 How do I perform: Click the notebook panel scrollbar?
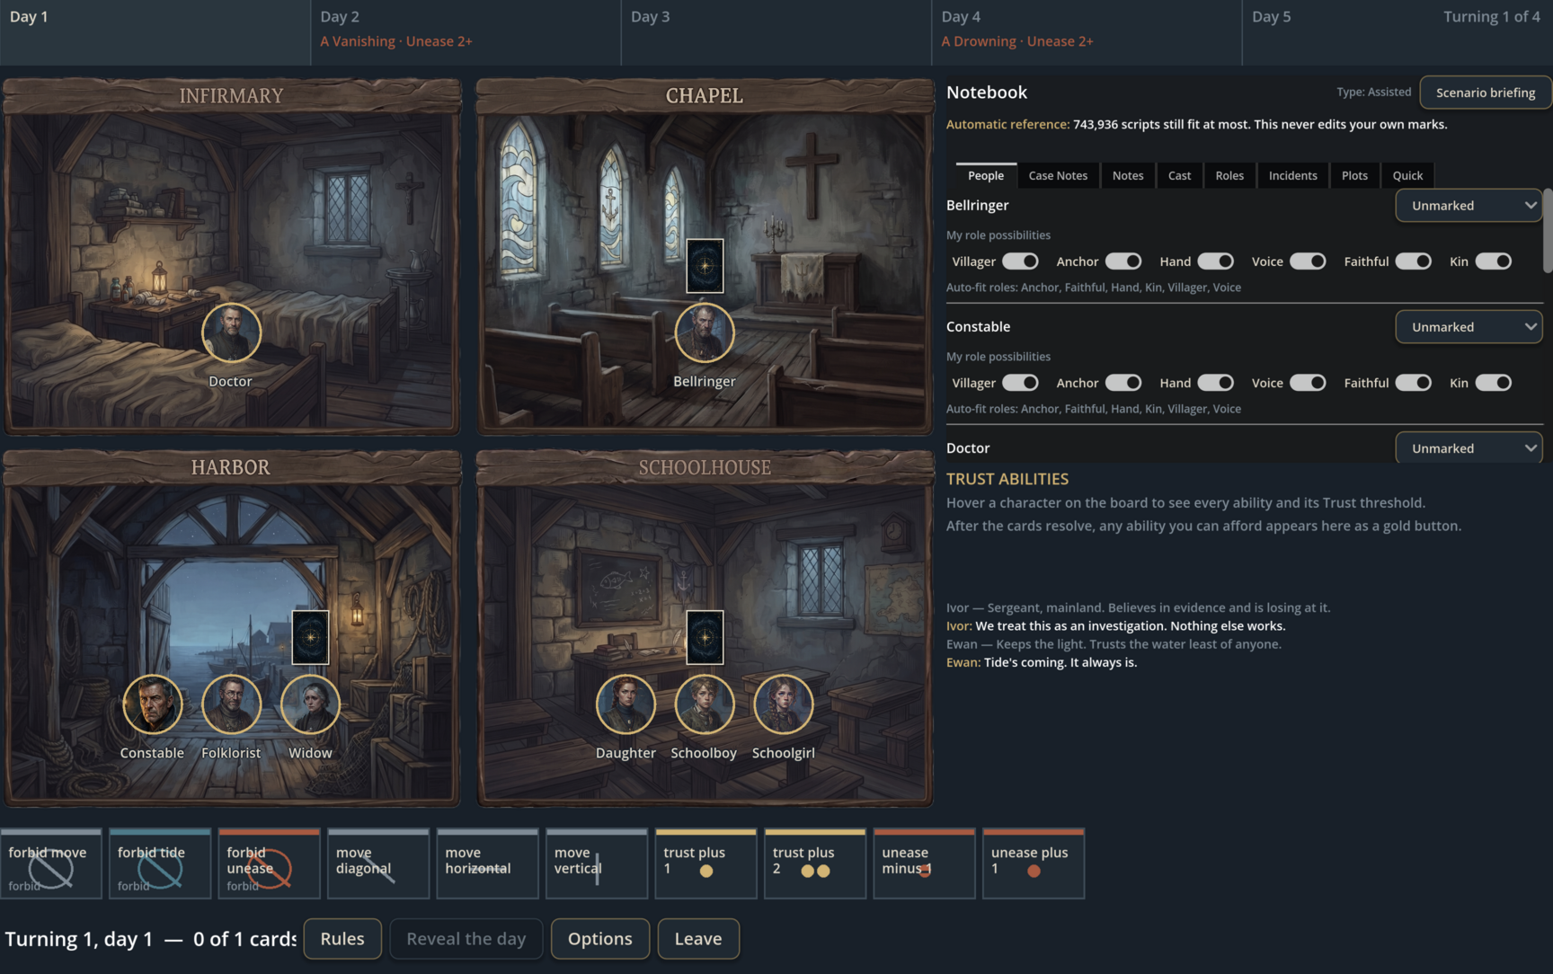[x=1548, y=231]
